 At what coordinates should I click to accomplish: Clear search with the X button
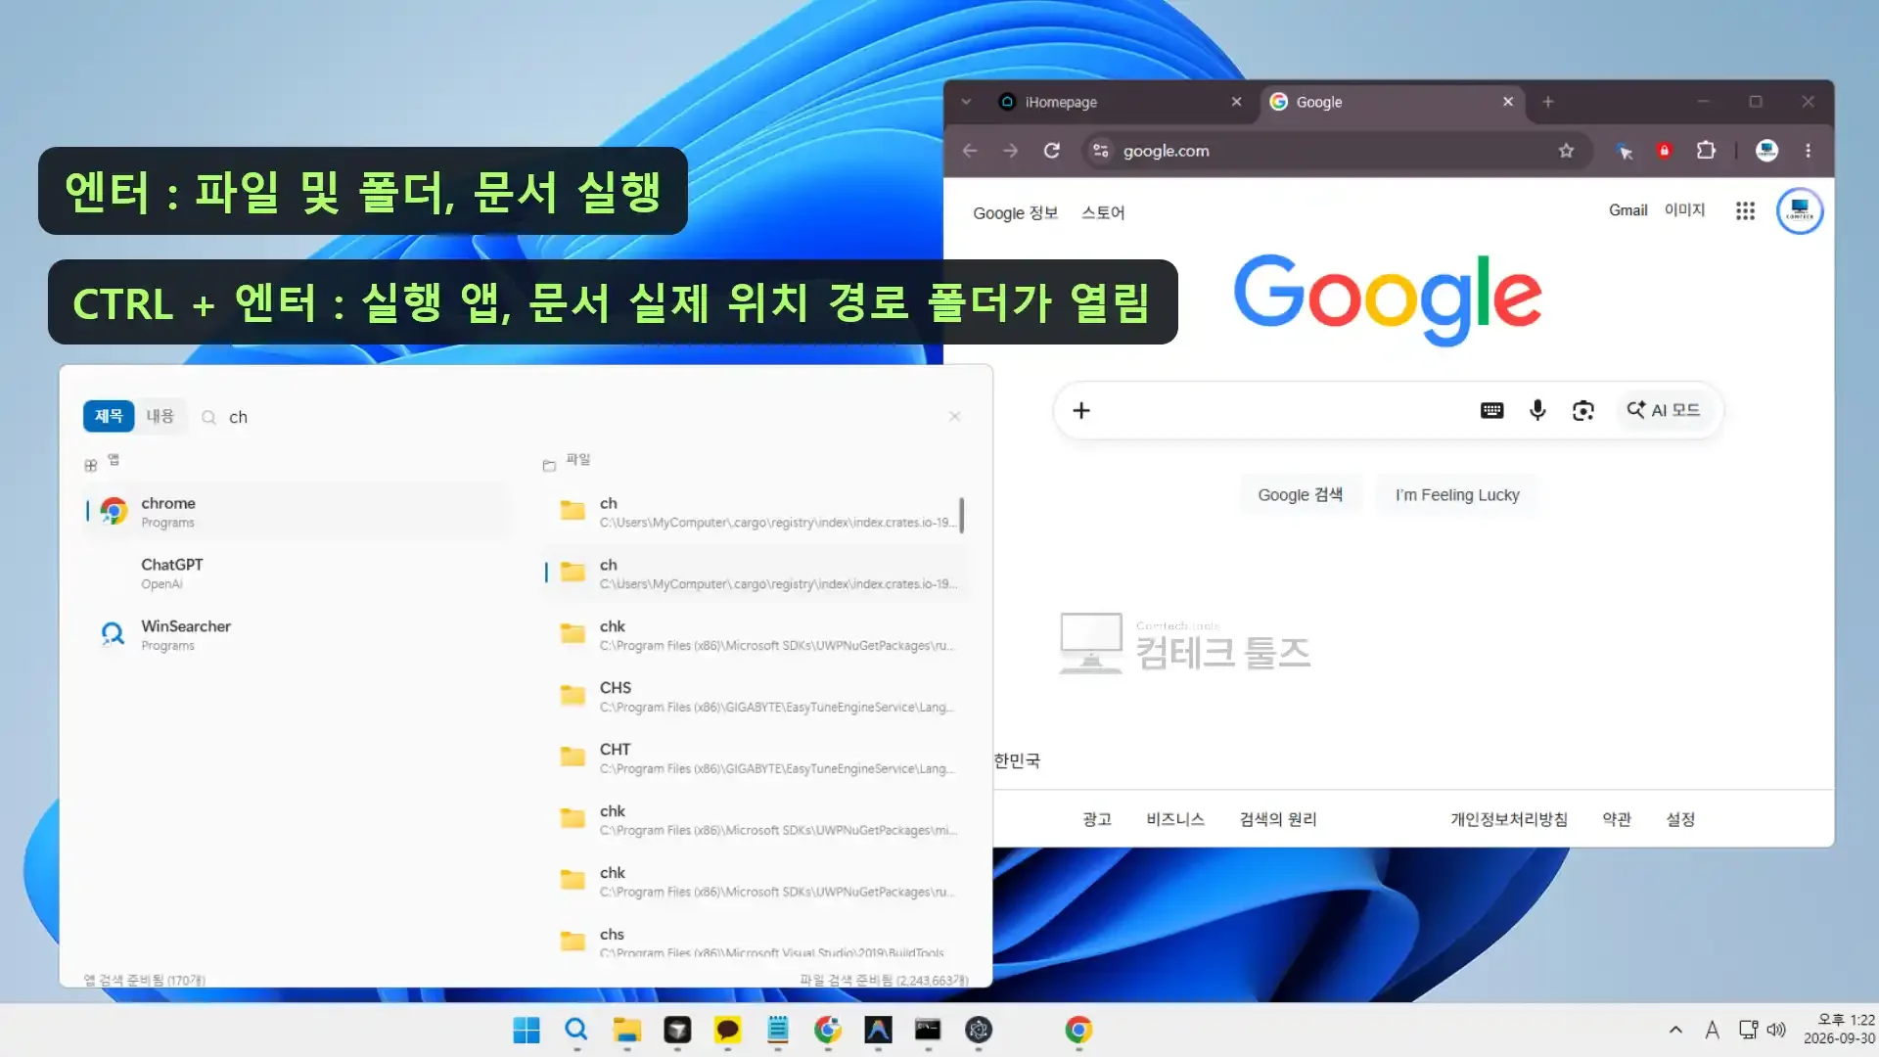(954, 417)
